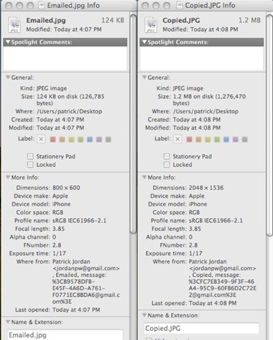Click the Emailed.jpg name field
Image resolution: width=273 pixels, height=340 pixels.
click(x=65, y=335)
